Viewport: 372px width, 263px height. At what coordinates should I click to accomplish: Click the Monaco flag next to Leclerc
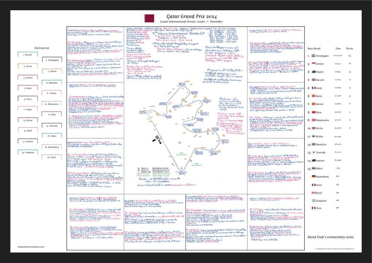coord(313,63)
